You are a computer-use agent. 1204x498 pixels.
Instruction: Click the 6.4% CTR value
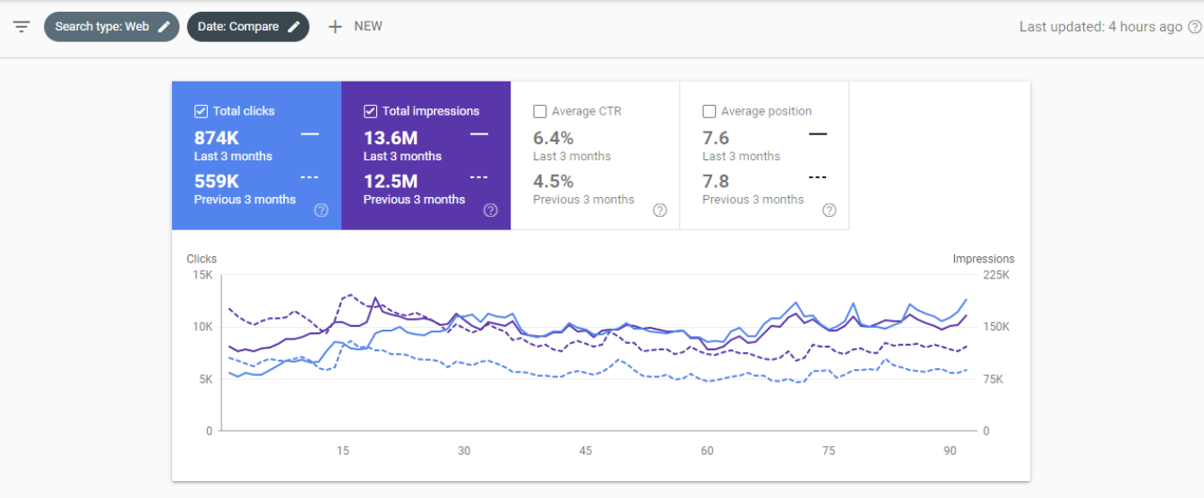tap(554, 138)
